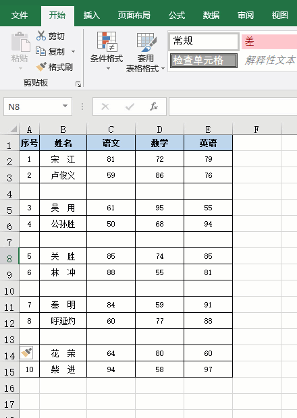Image resolution: width=297 pixels, height=418 pixels.
Task: Select the cell with name 吴 用
Action: pyautogui.click(x=63, y=208)
